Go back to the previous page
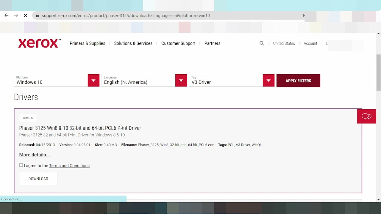 [7, 15]
